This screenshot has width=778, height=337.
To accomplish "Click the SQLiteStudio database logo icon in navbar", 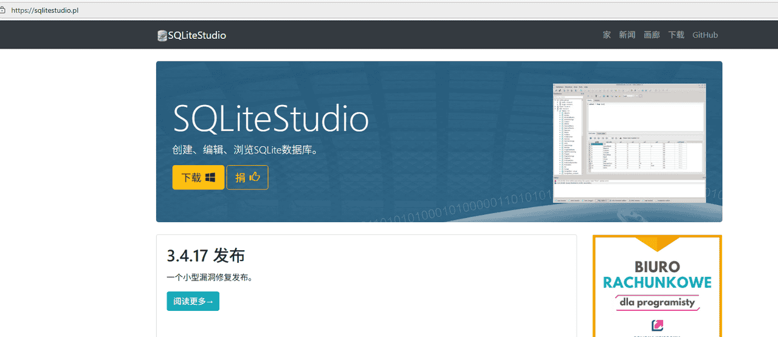I will (x=162, y=36).
